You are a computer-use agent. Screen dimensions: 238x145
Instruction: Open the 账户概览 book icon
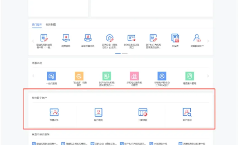click(99, 112)
